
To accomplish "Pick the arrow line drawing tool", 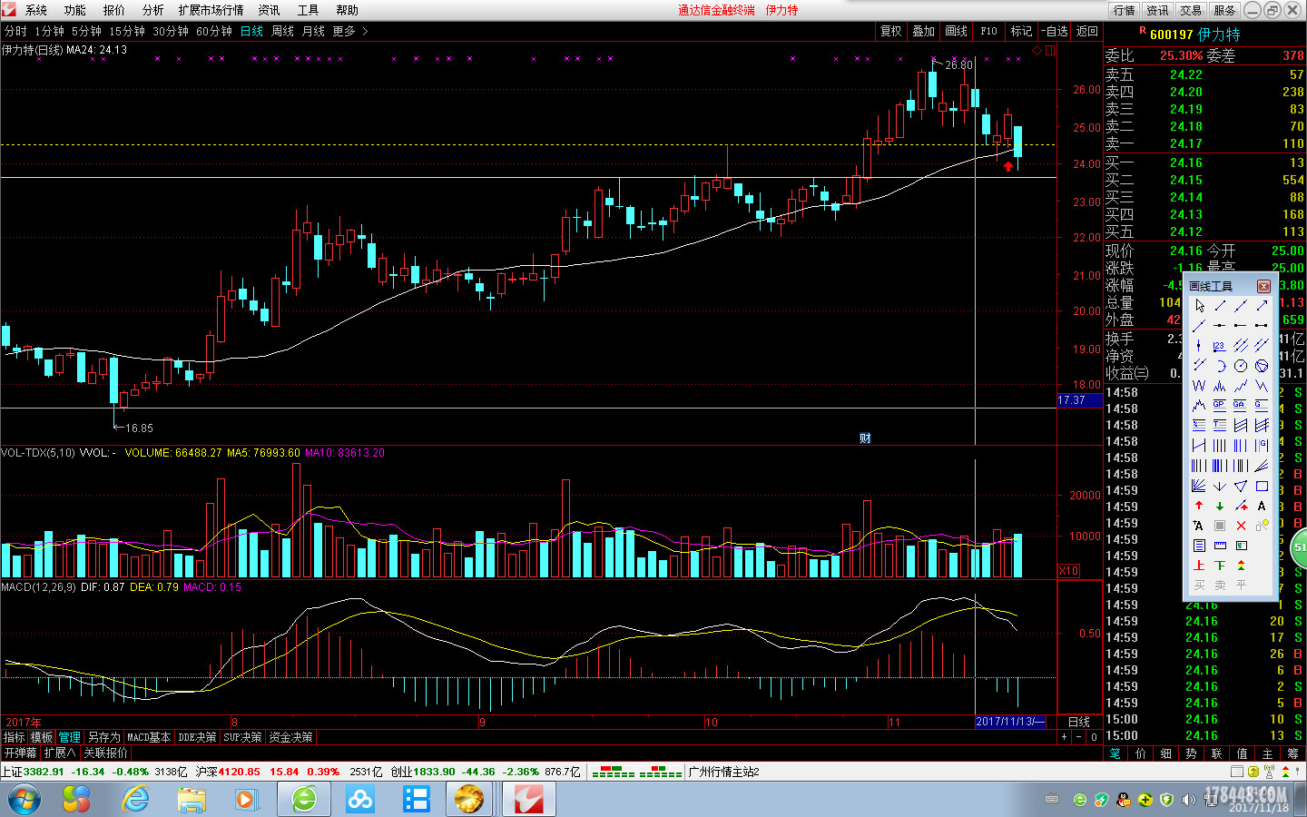I will click(x=1262, y=306).
